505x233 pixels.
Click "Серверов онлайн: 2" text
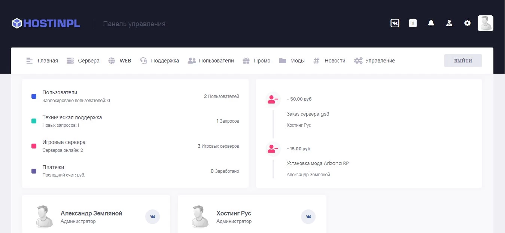tap(63, 150)
